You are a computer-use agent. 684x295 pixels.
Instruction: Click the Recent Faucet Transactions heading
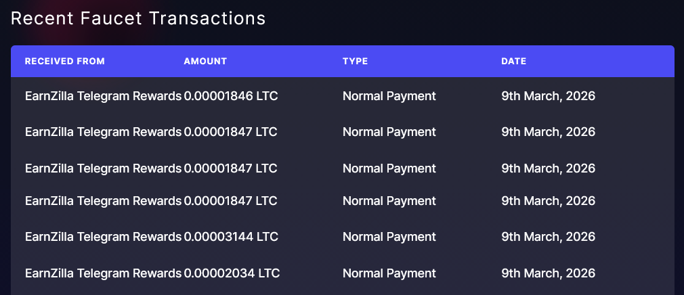(138, 18)
